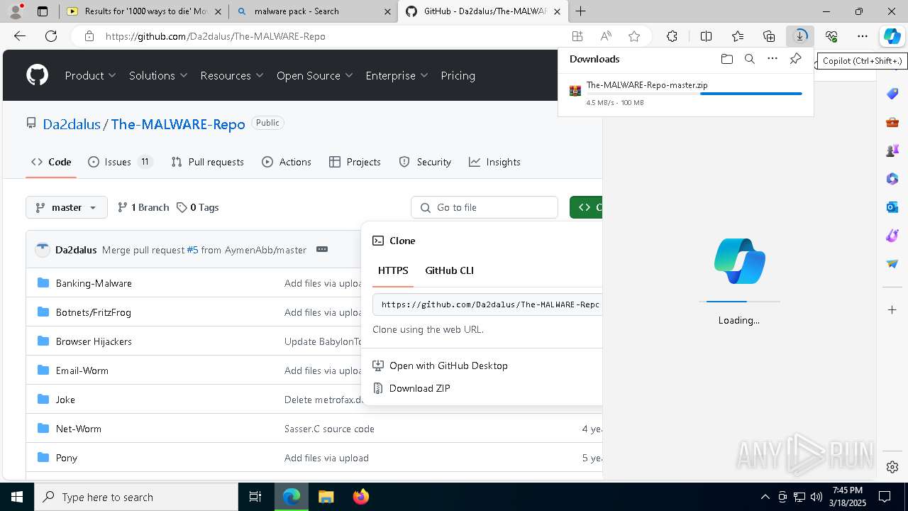
Task: Click Open with GitHub Desktop
Action: pos(448,366)
